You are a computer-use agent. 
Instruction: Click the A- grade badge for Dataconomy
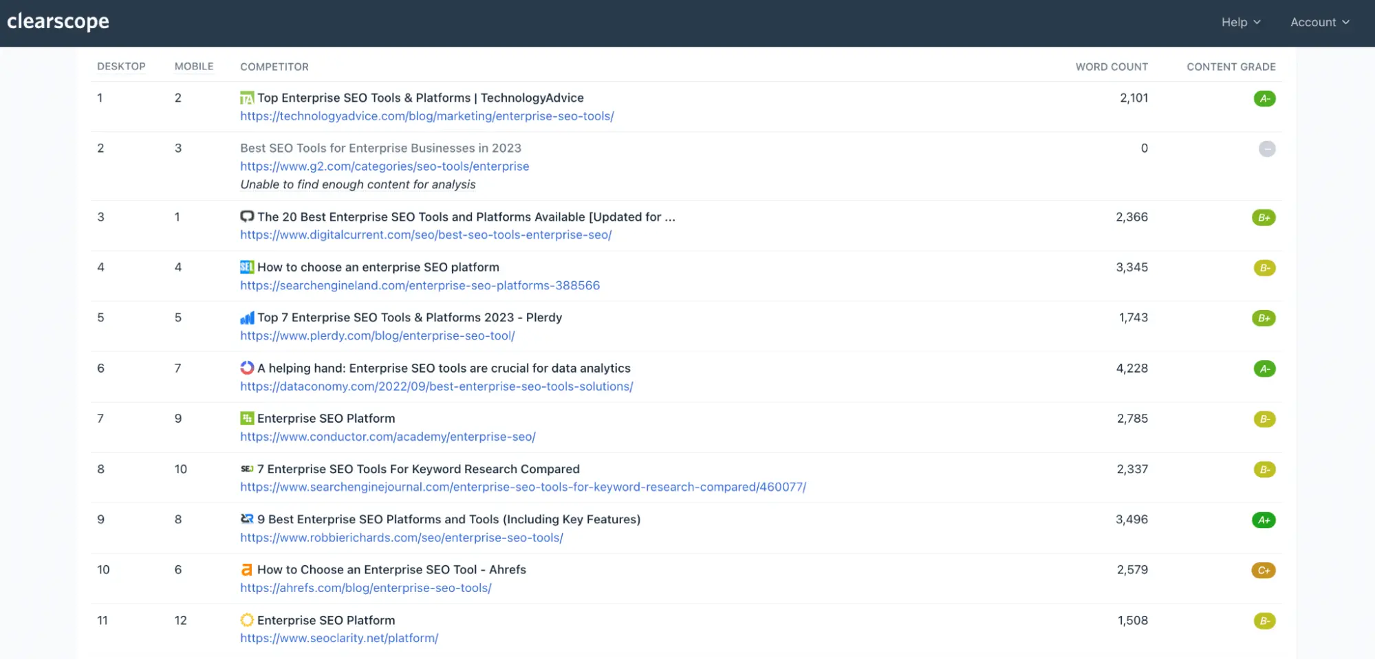click(x=1264, y=369)
